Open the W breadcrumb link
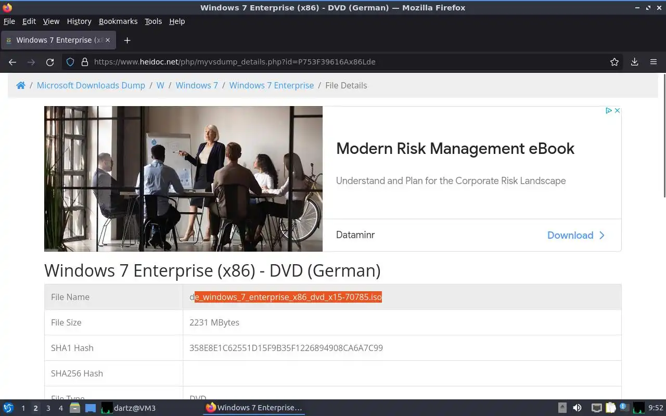The height and width of the screenshot is (416, 666). click(160, 85)
